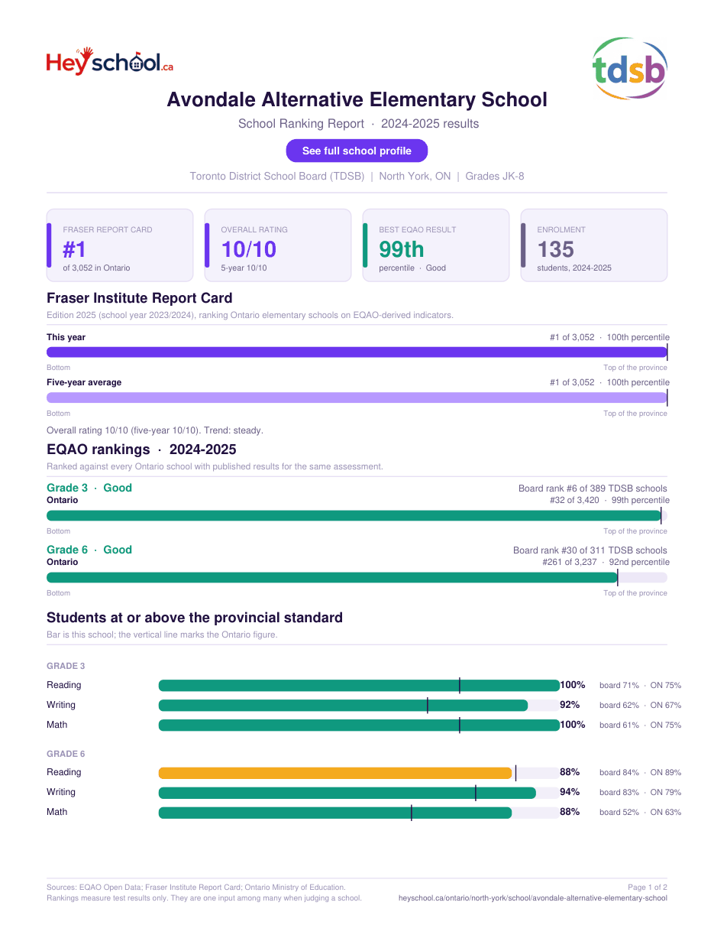Click the Edition 2025 description line

pyautogui.click(x=250, y=315)
